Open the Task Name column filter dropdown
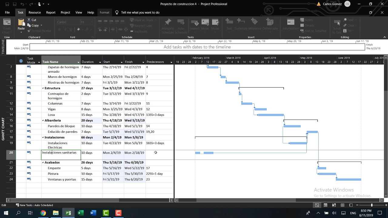The width and height of the screenshot is (388, 218). pos(78,62)
